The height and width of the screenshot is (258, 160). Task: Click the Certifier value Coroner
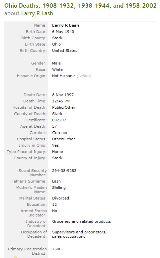point(60,133)
